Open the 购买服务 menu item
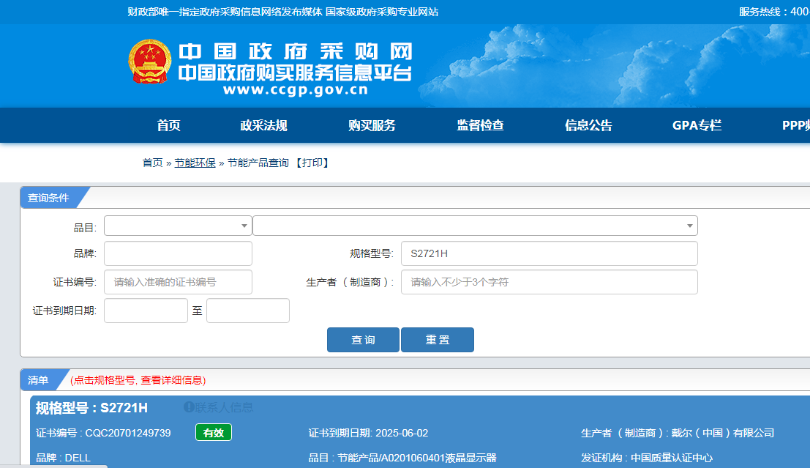The width and height of the screenshot is (810, 468). [x=372, y=126]
